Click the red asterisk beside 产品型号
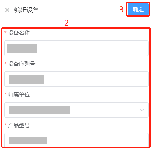Image resolution: width=154 pixels, height=150 pixels. pos(5,125)
